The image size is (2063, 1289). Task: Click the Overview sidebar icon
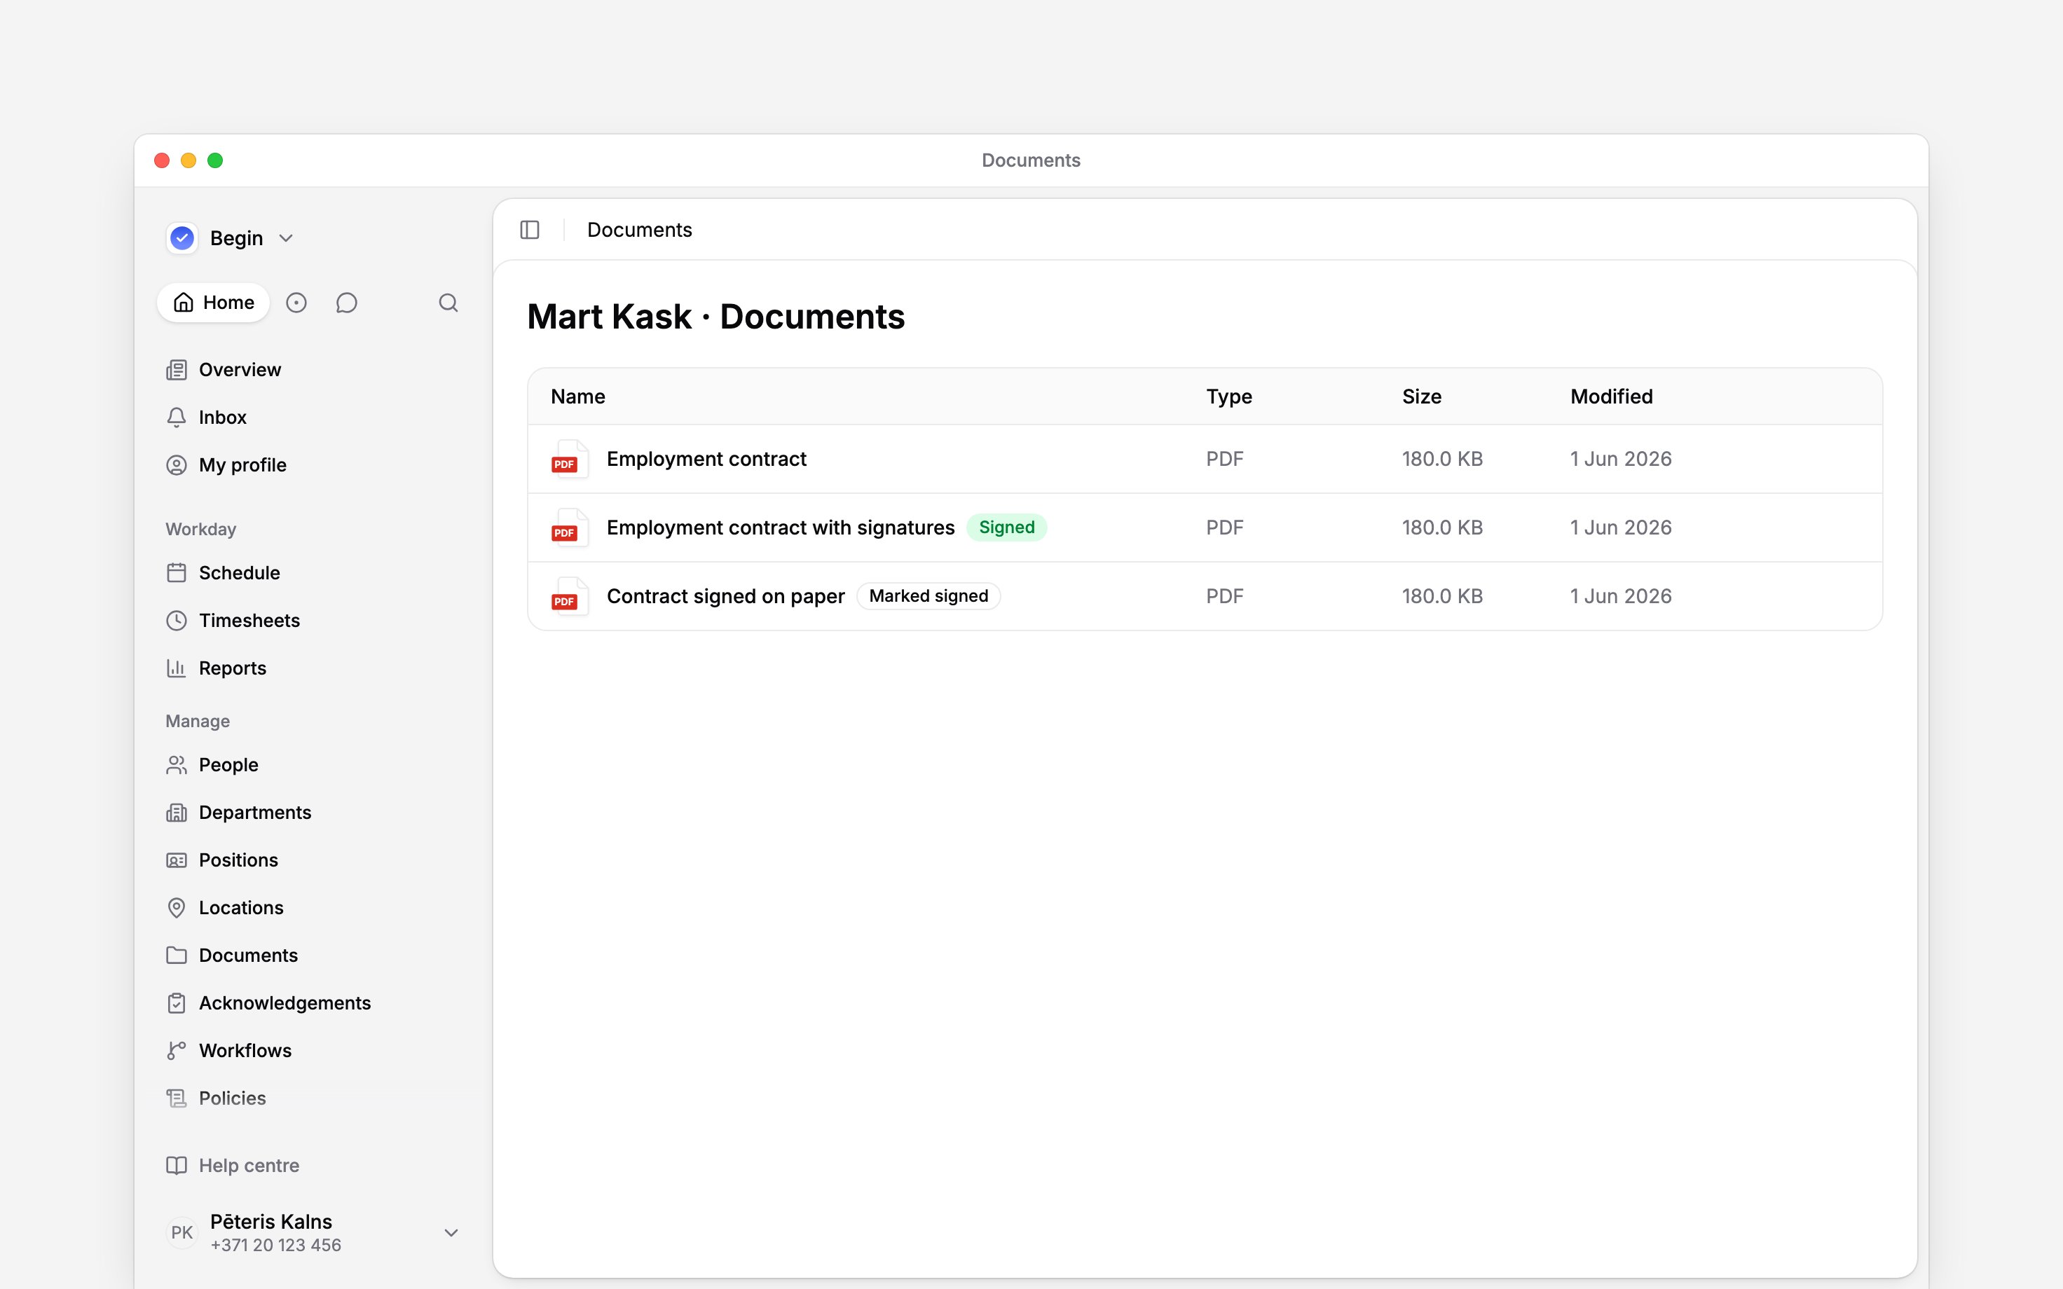coord(177,370)
